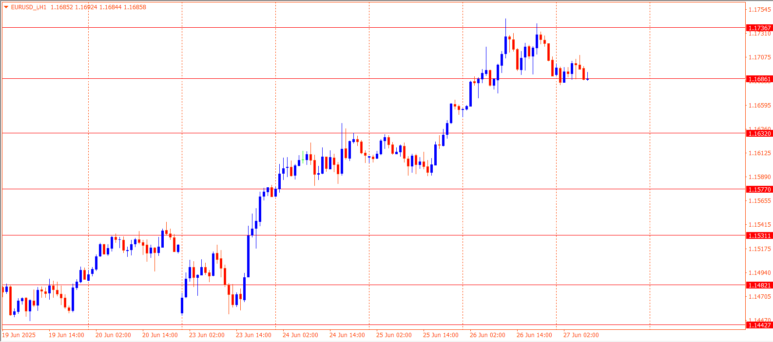Viewport: 773px width, 342px height.
Task: Select the red 1.15770 level tag
Action: [759, 189]
